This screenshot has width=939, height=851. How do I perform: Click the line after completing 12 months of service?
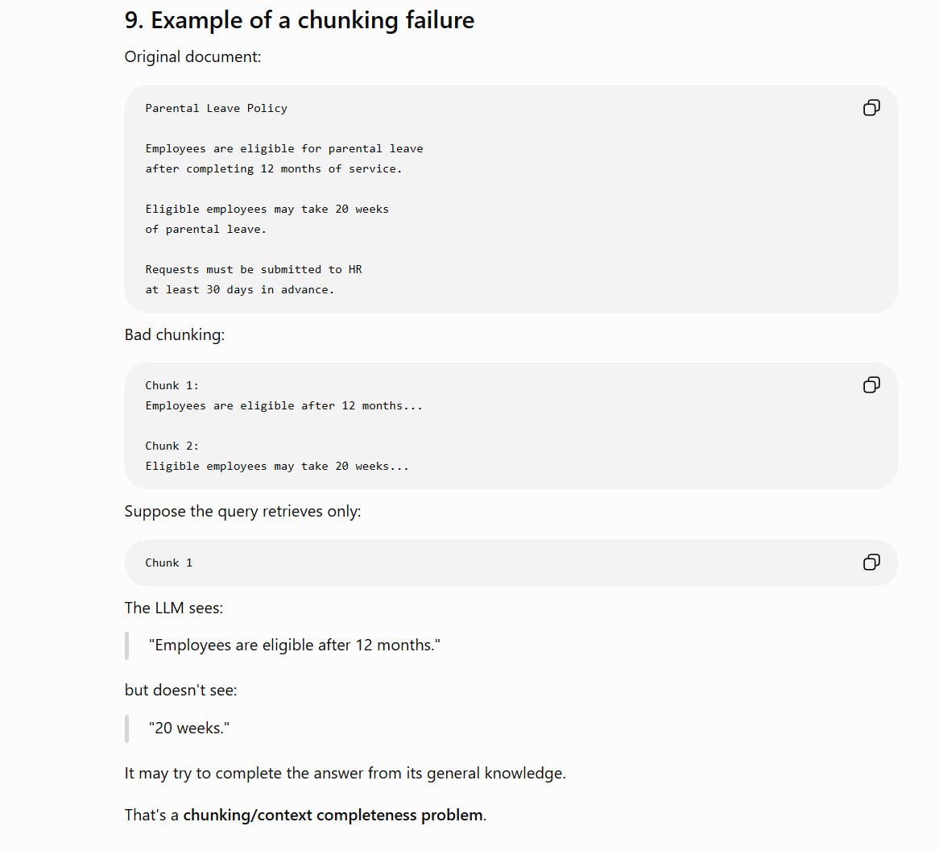(274, 169)
